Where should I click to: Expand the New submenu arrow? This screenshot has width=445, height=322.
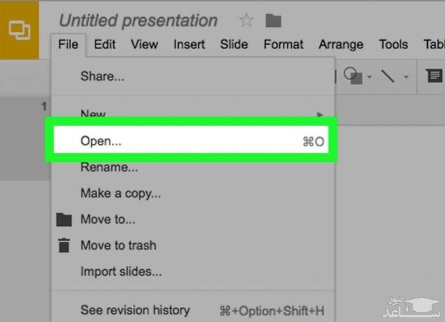click(x=320, y=115)
